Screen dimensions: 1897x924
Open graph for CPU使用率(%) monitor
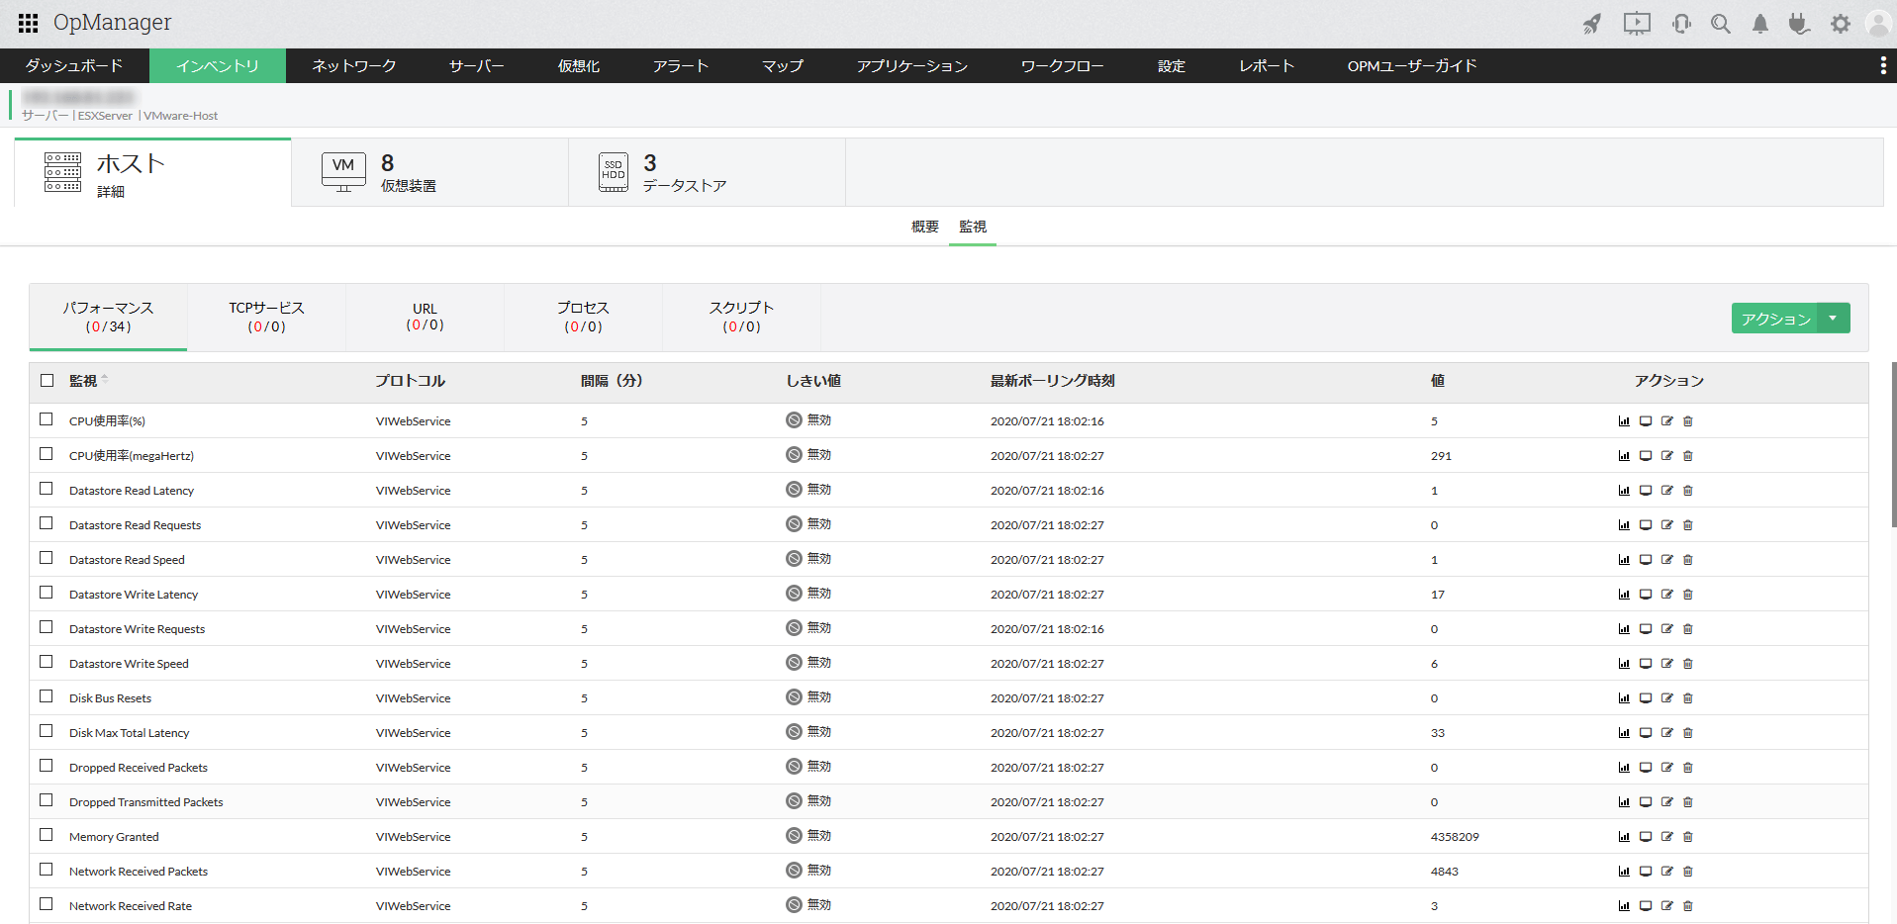(x=1624, y=421)
